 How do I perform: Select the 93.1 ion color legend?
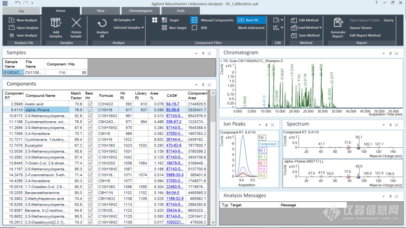tap(262, 150)
